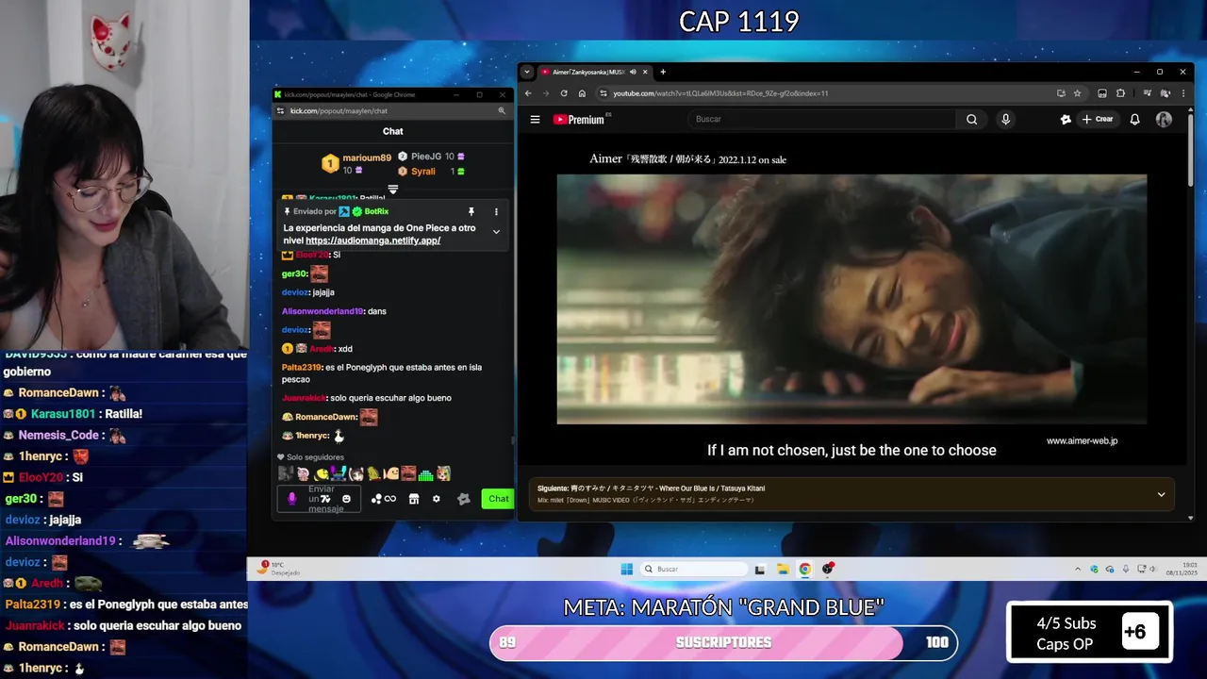Click the purple microphone in chat input

pyautogui.click(x=291, y=499)
